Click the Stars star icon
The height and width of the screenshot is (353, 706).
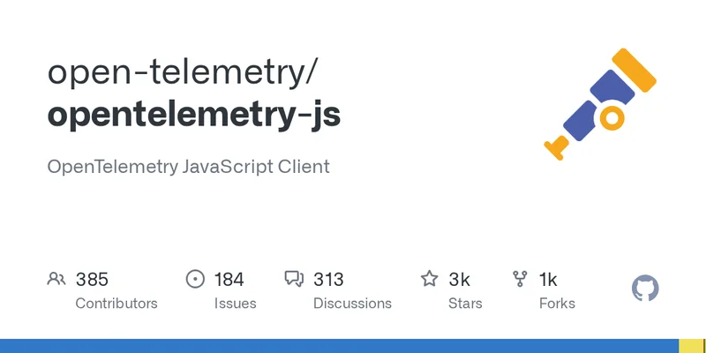pyautogui.click(x=430, y=280)
